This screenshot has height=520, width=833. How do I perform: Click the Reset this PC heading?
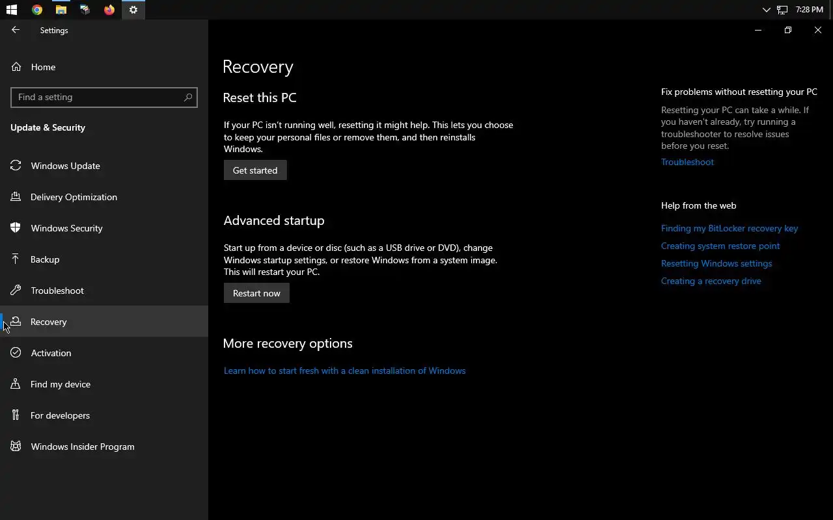pos(260,97)
